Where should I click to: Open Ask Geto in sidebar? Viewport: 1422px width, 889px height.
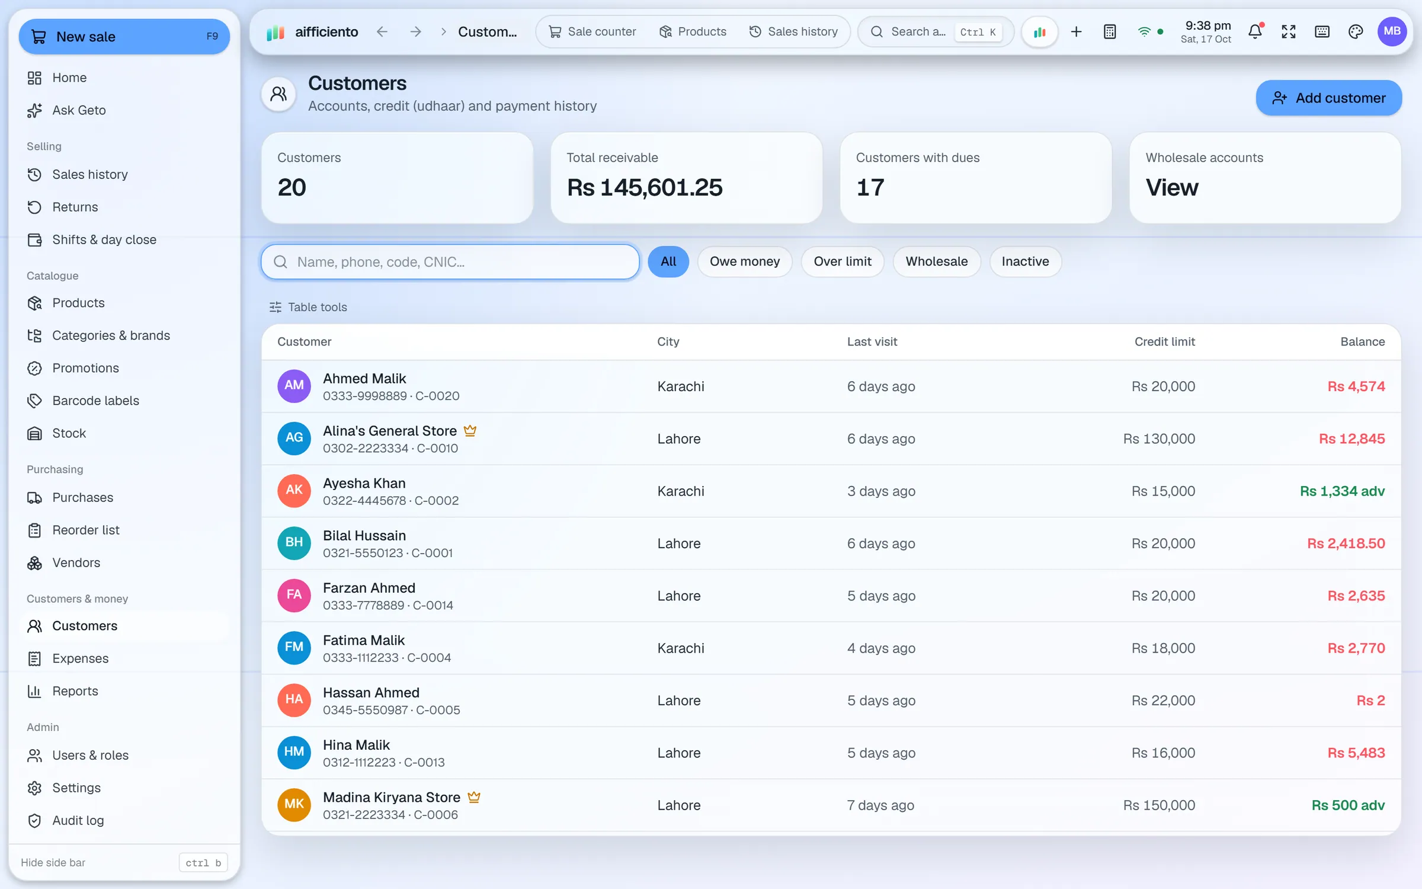(123, 110)
